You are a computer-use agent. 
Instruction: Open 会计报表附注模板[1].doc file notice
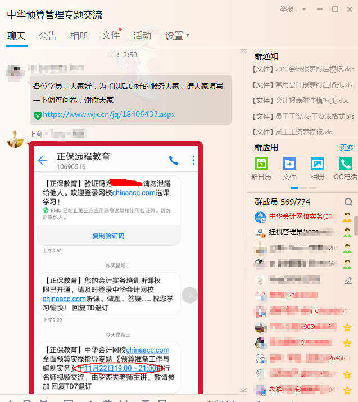tap(300, 101)
